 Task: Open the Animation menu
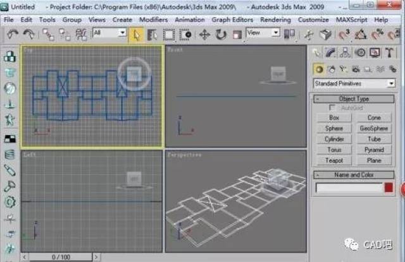coord(190,20)
